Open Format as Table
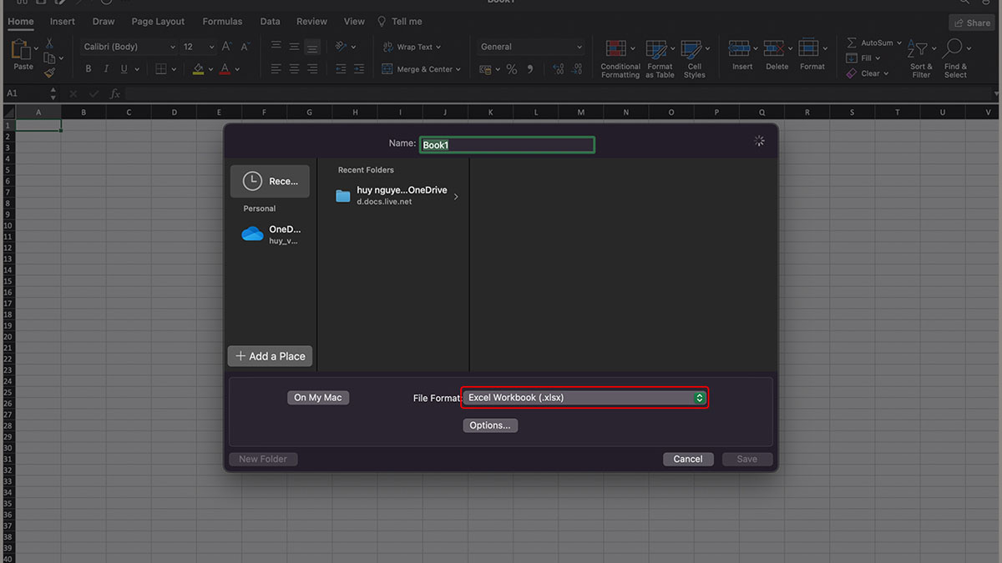This screenshot has width=1002, height=563. click(x=660, y=58)
